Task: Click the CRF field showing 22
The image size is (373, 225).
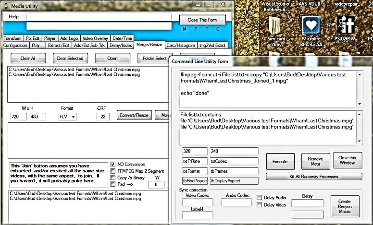Action: (103, 117)
